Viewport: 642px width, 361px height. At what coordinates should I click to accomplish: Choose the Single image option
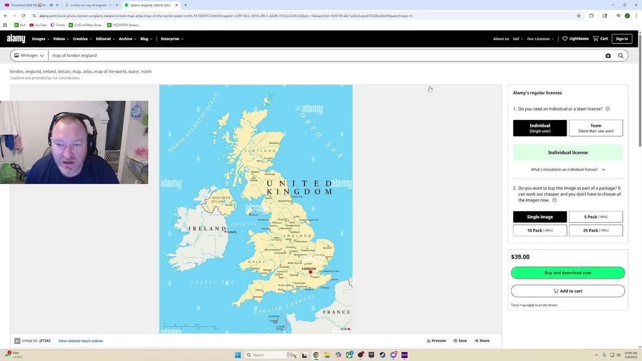[540, 217]
